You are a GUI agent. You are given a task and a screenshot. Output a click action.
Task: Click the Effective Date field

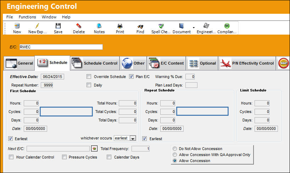[52, 77]
